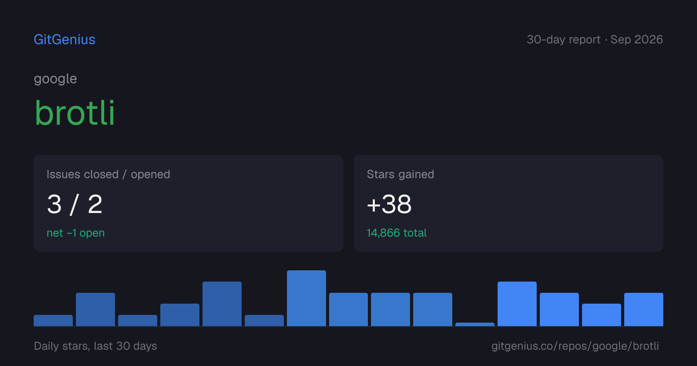
Task: Open the gitgenius.co/repos/google/brotli URL
Action: point(575,346)
